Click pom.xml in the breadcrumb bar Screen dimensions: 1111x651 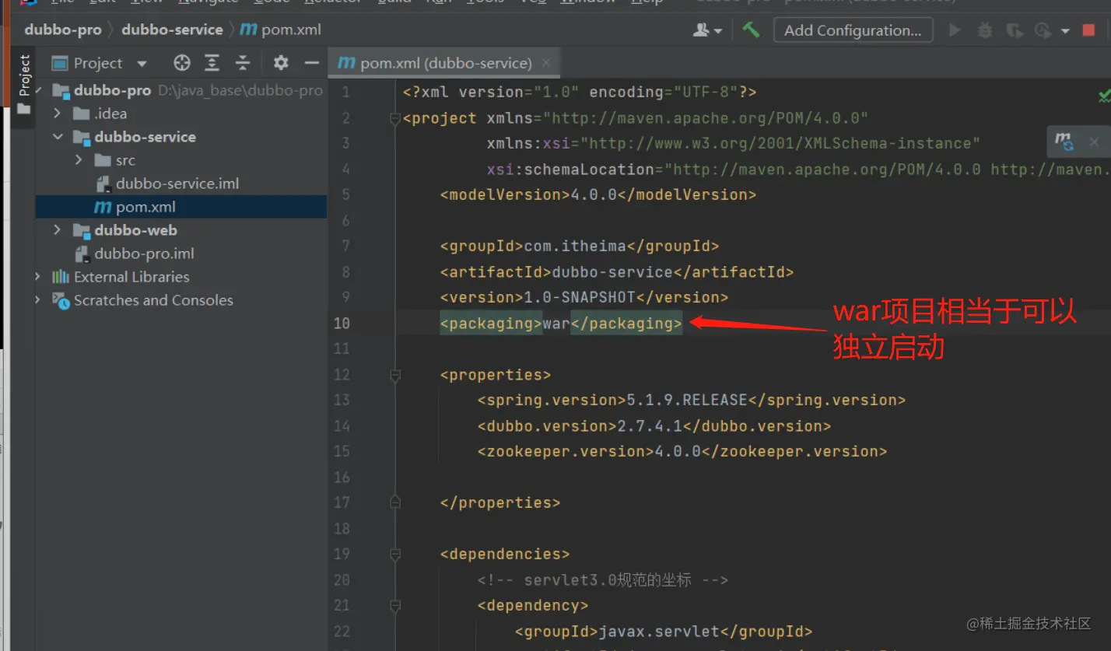point(281,30)
